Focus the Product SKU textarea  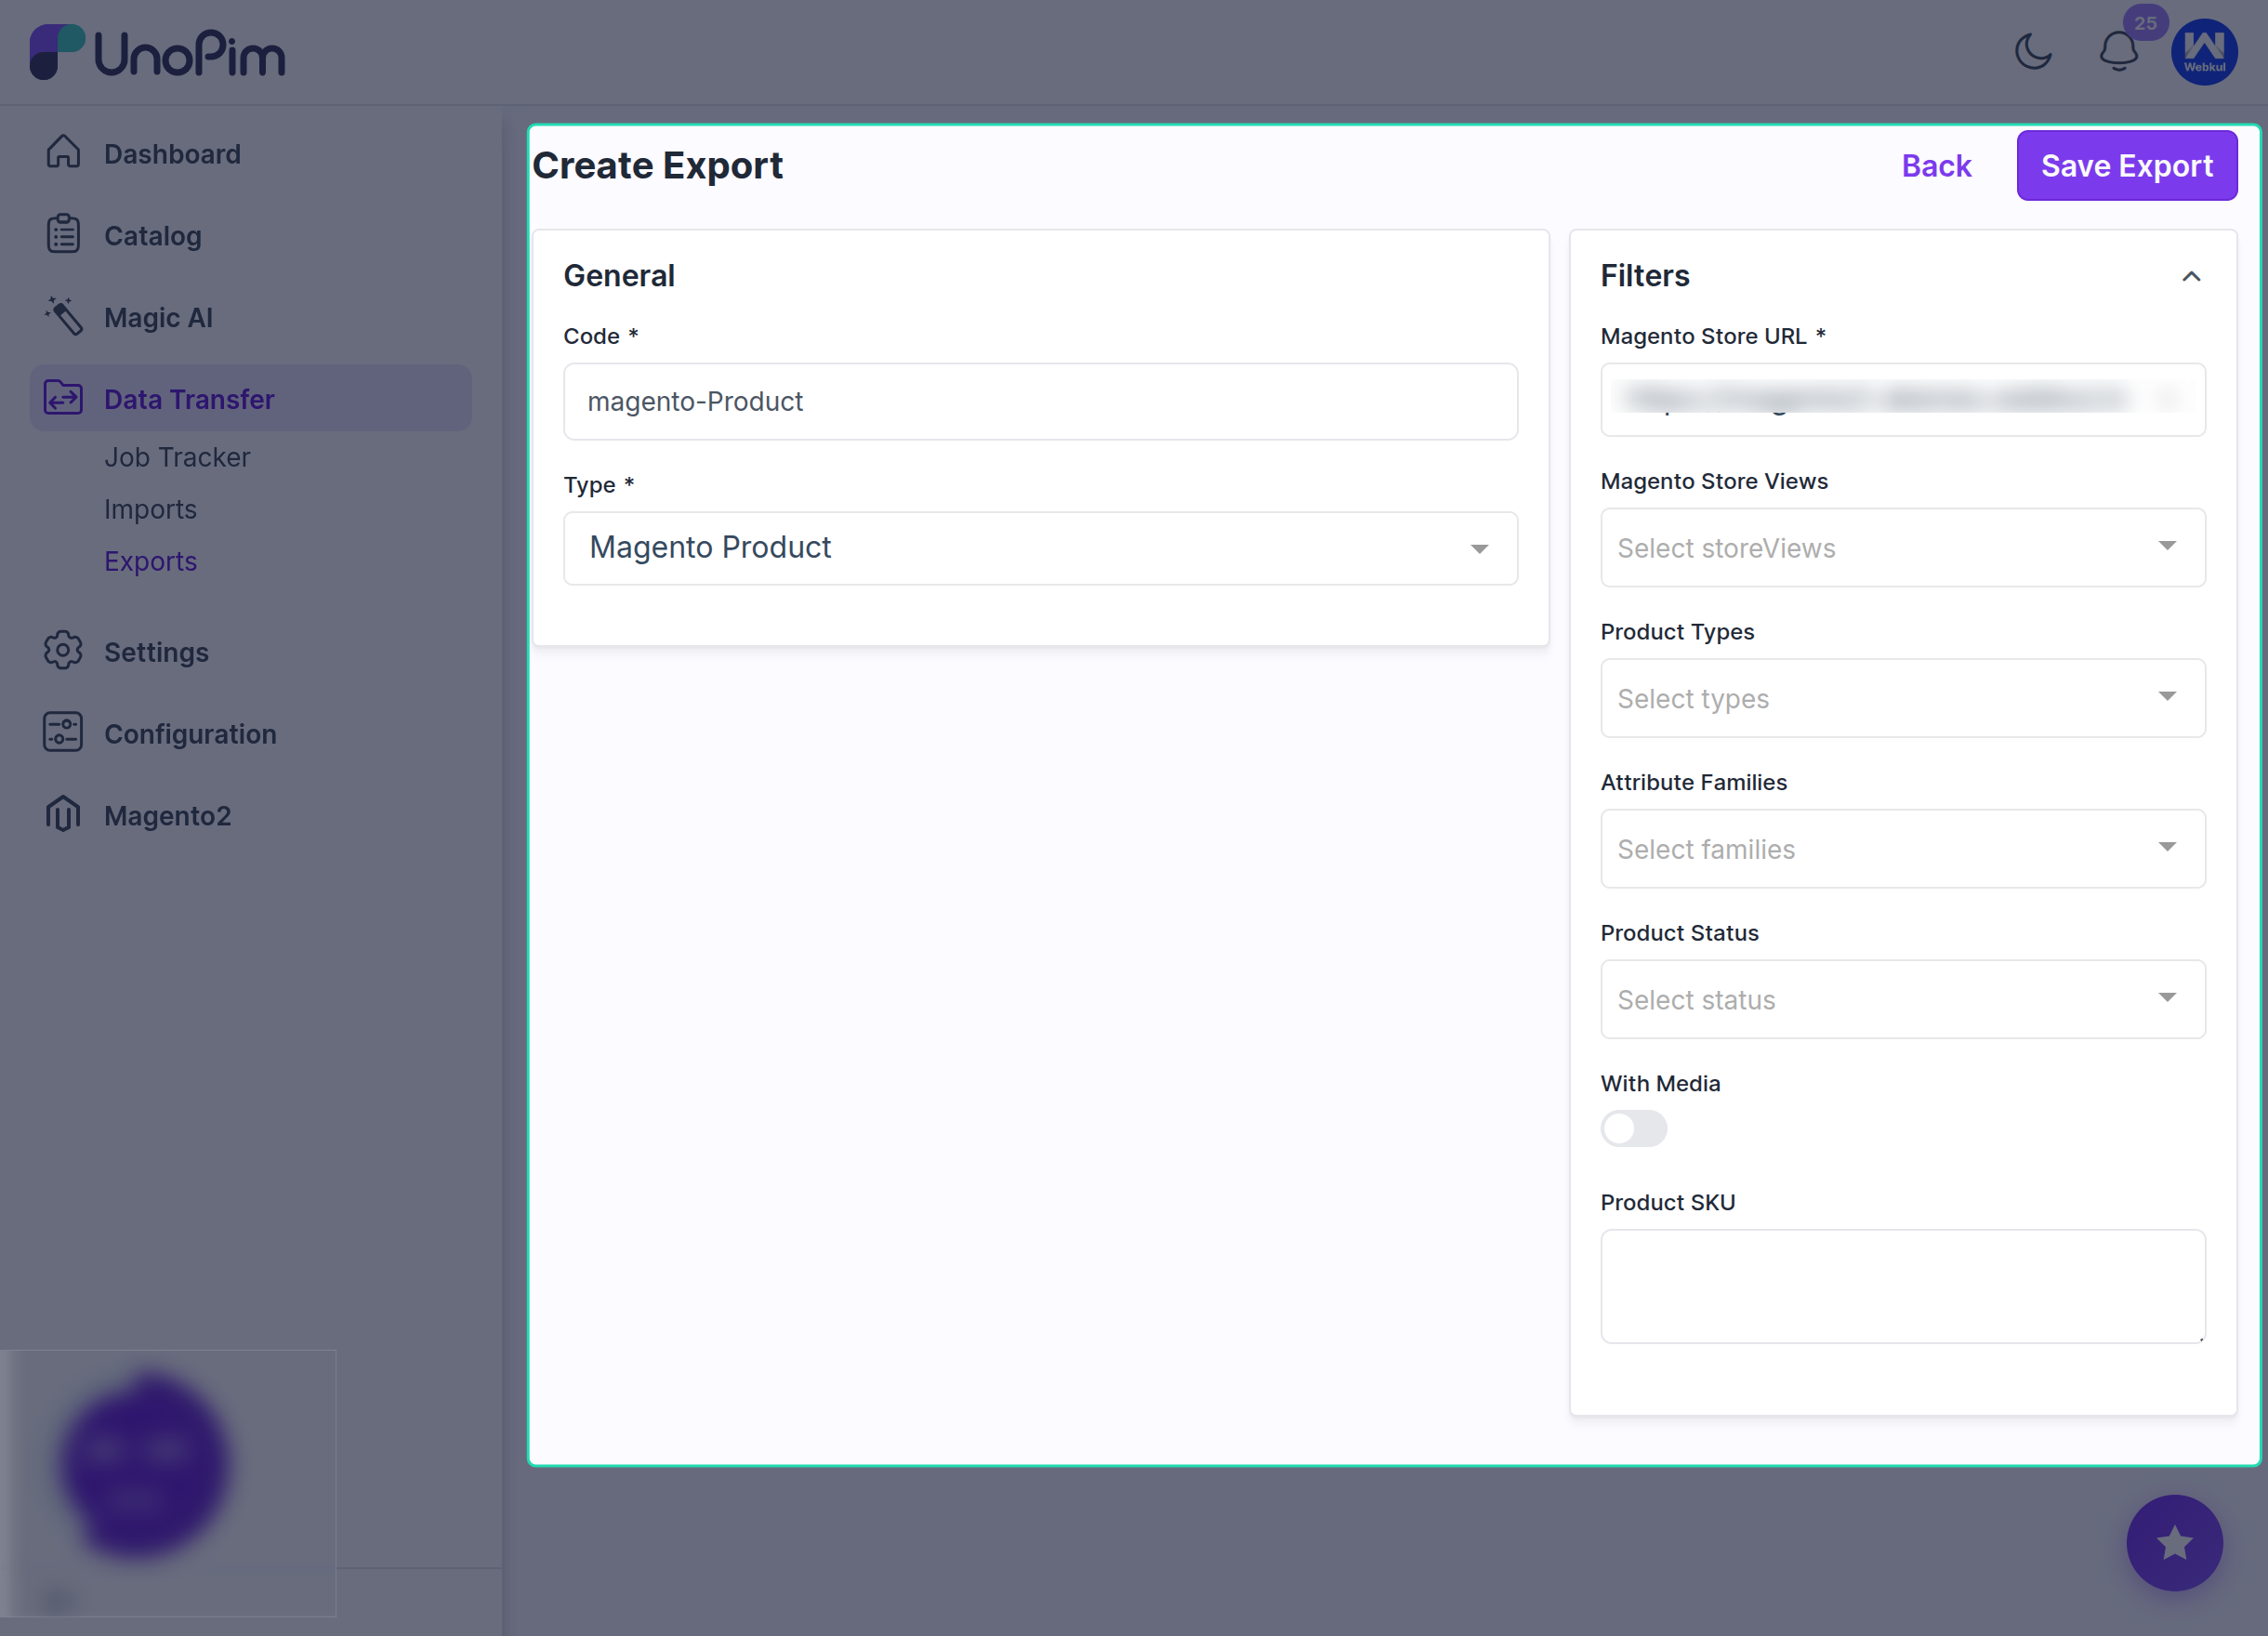click(x=1902, y=1286)
